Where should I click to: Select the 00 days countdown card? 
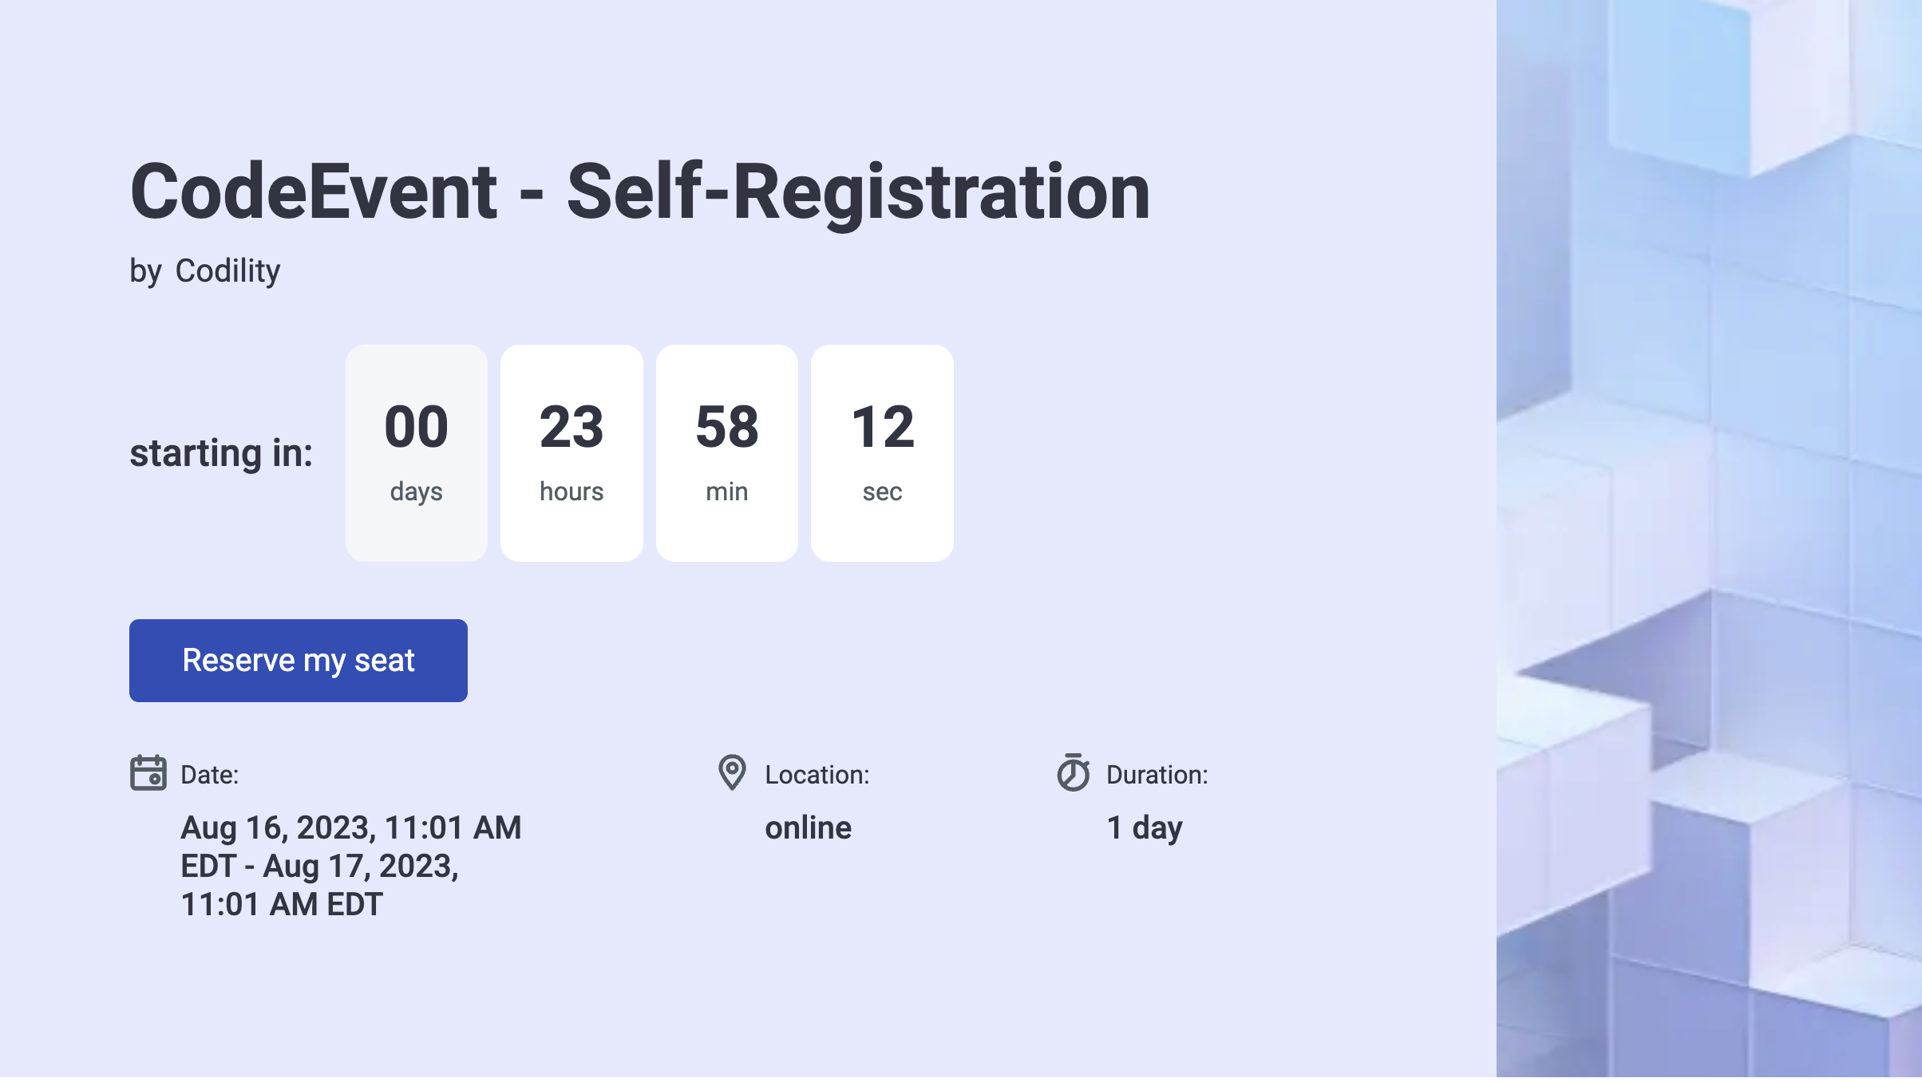(417, 453)
